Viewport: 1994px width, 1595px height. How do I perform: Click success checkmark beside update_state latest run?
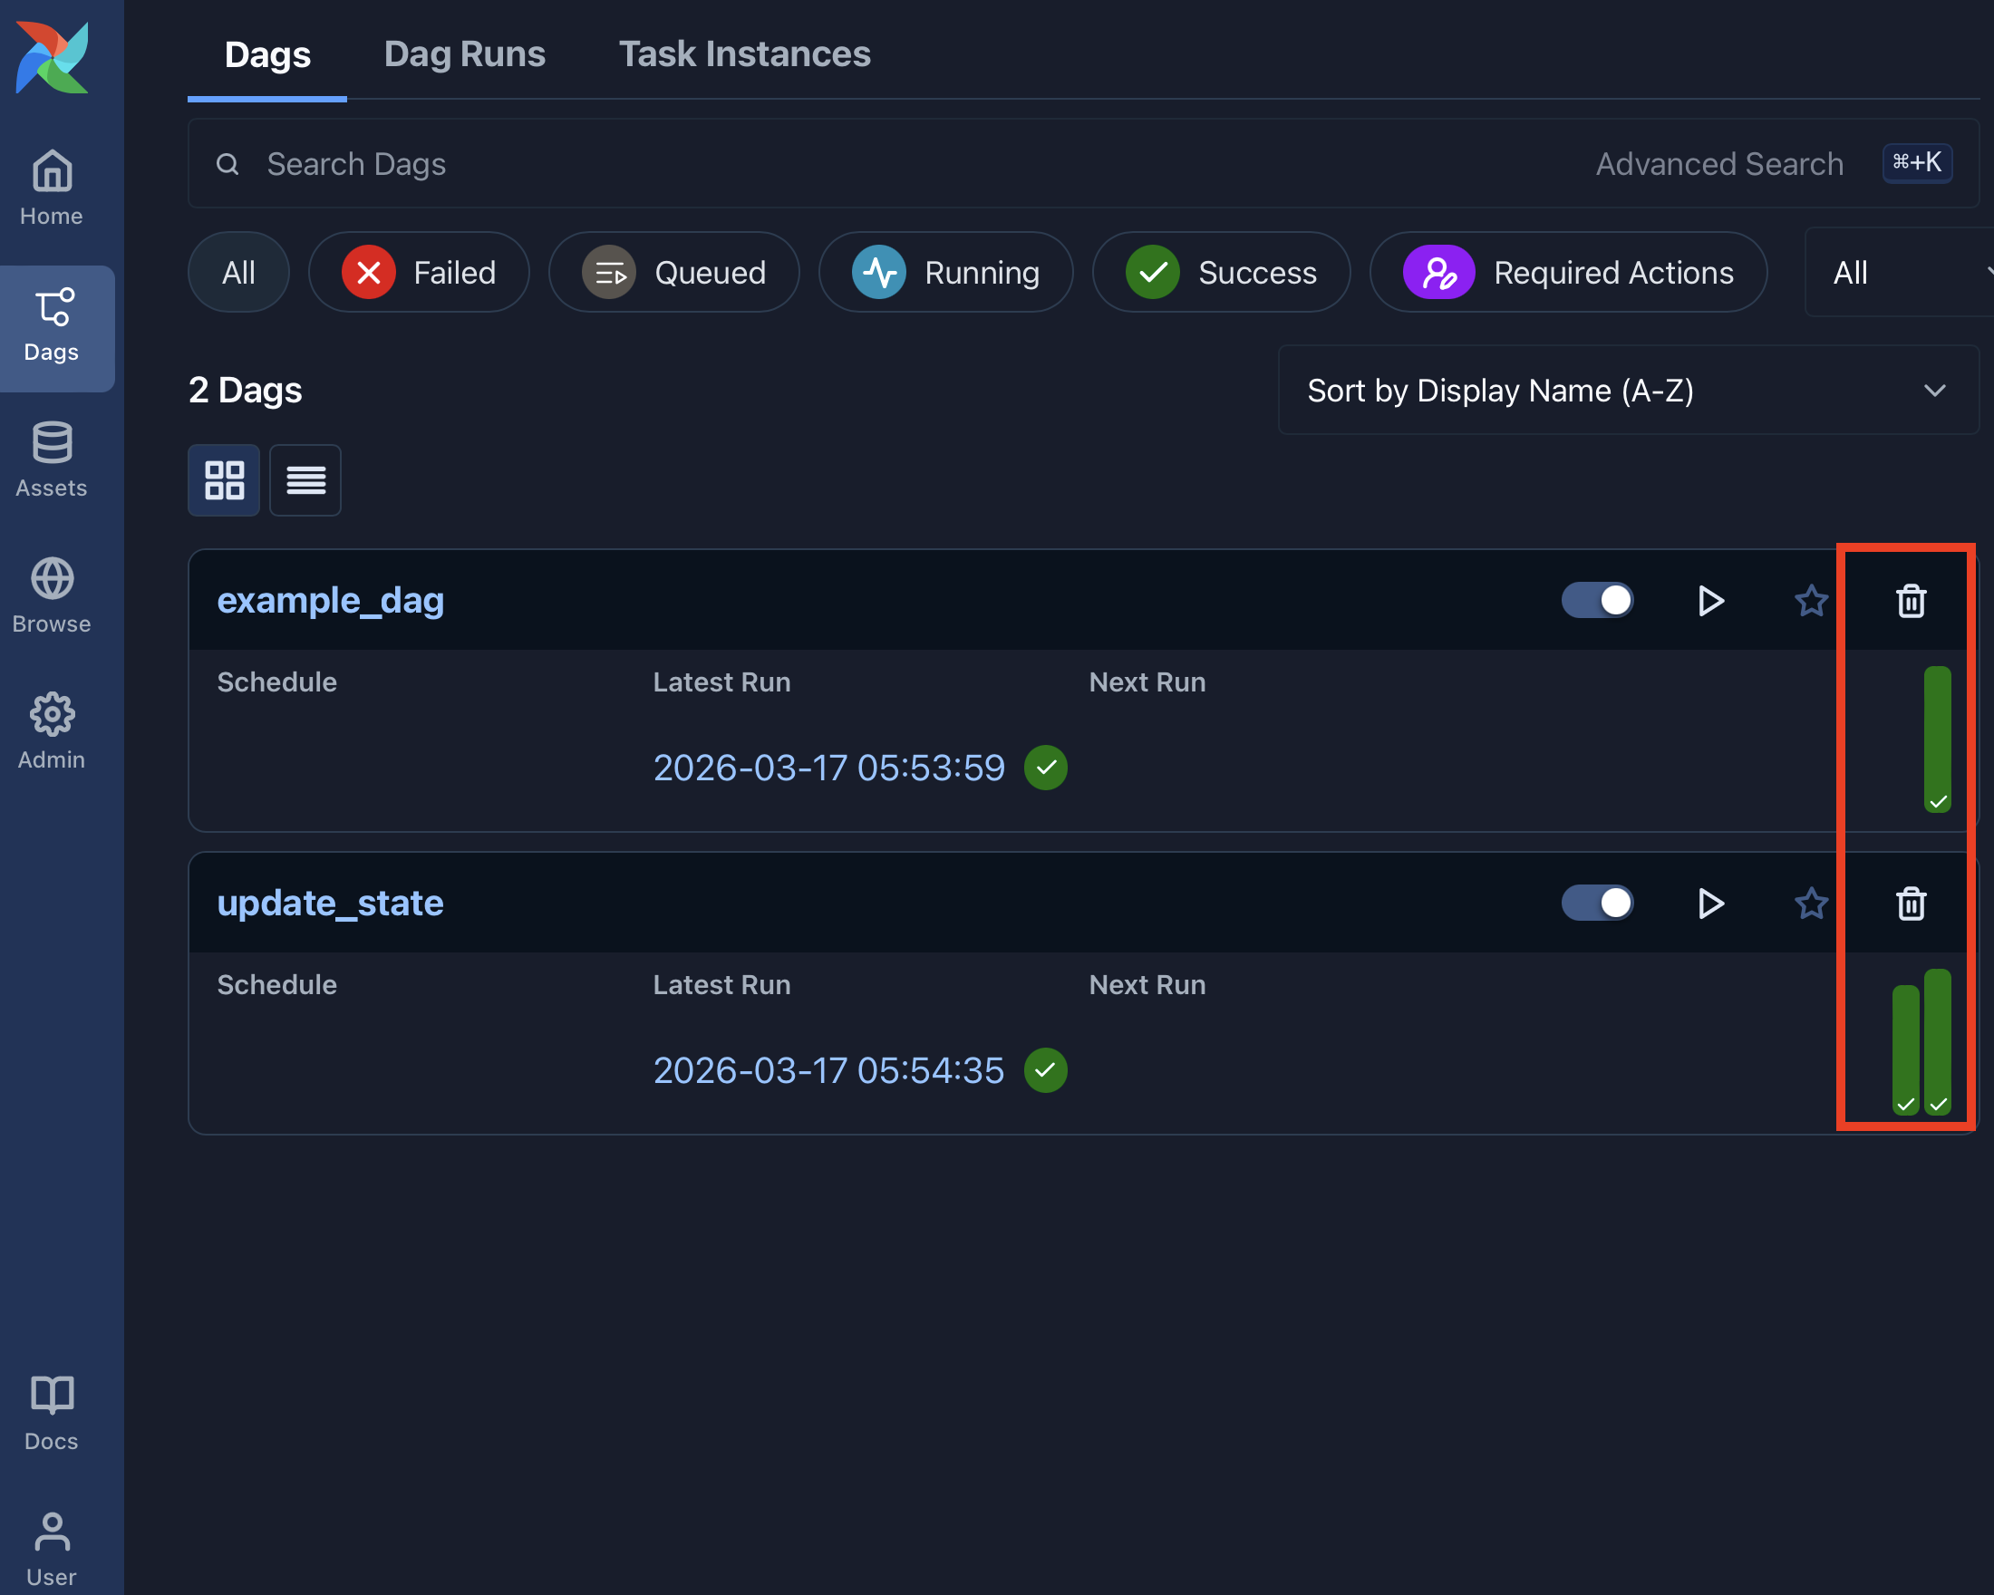coord(1046,1069)
